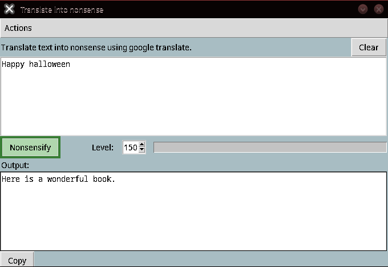Click the Clear button
Image resolution: width=388 pixels, height=267 pixels.
[368, 47]
